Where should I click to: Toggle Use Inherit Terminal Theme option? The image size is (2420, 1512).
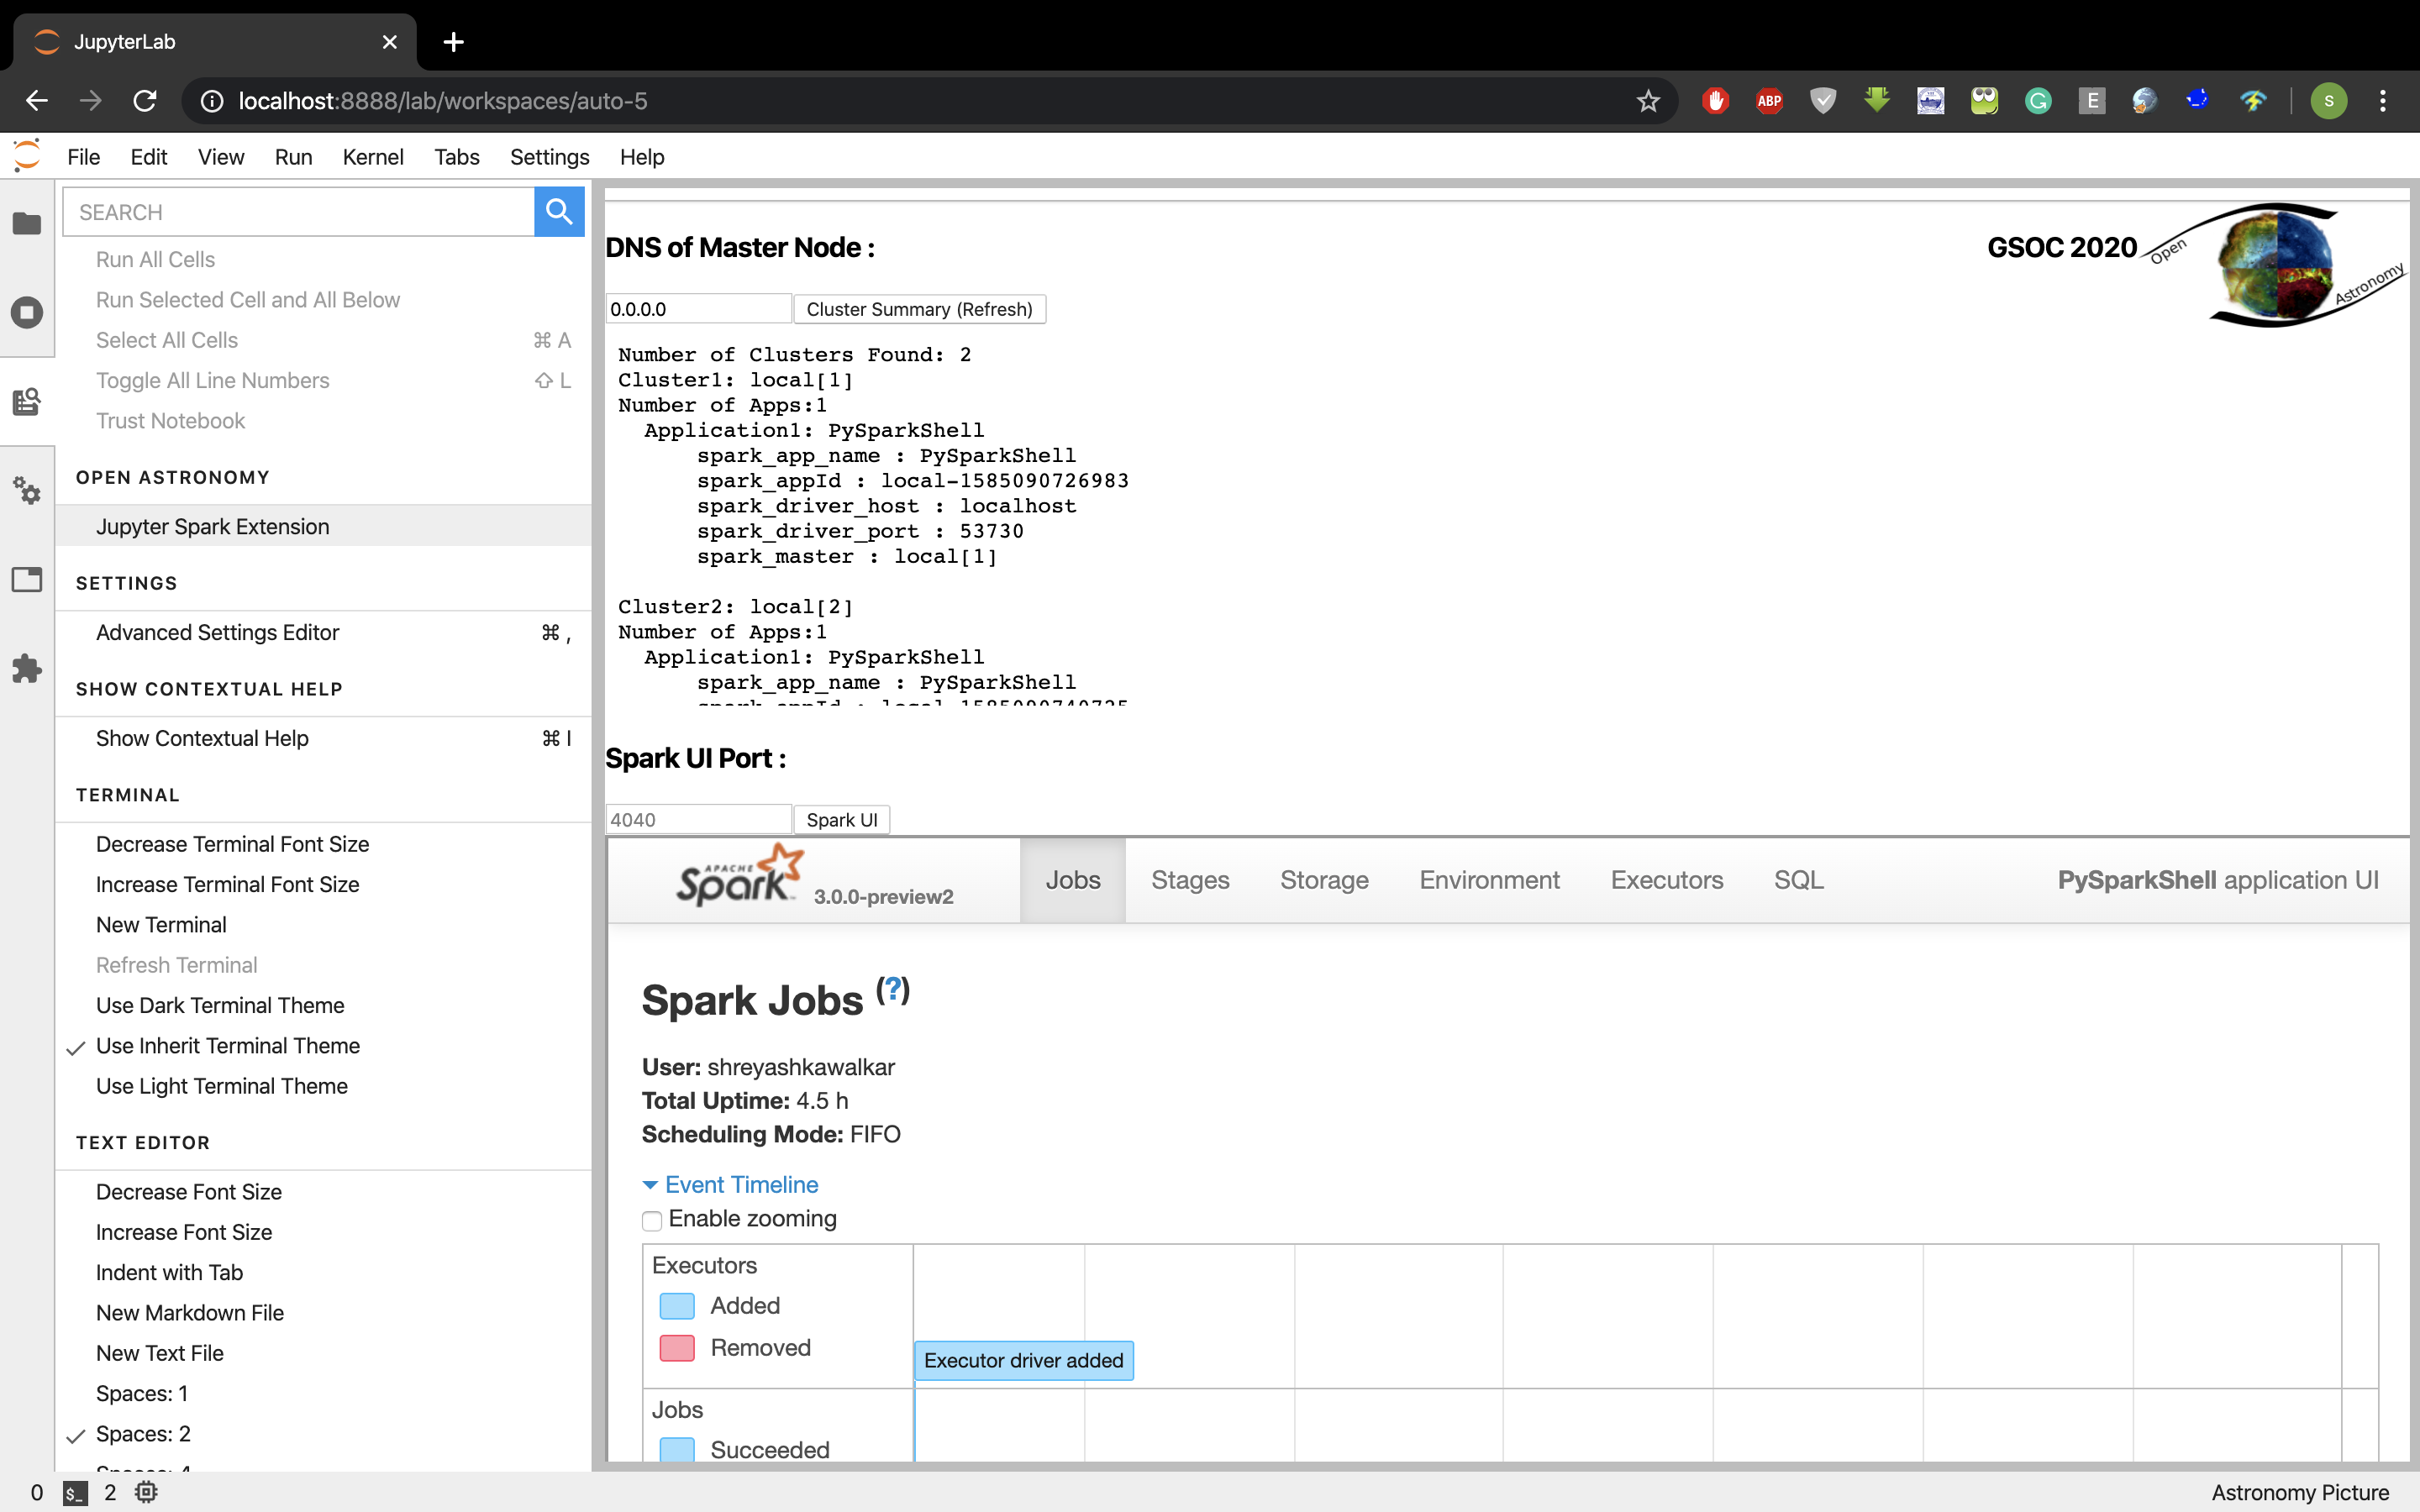pos(229,1045)
